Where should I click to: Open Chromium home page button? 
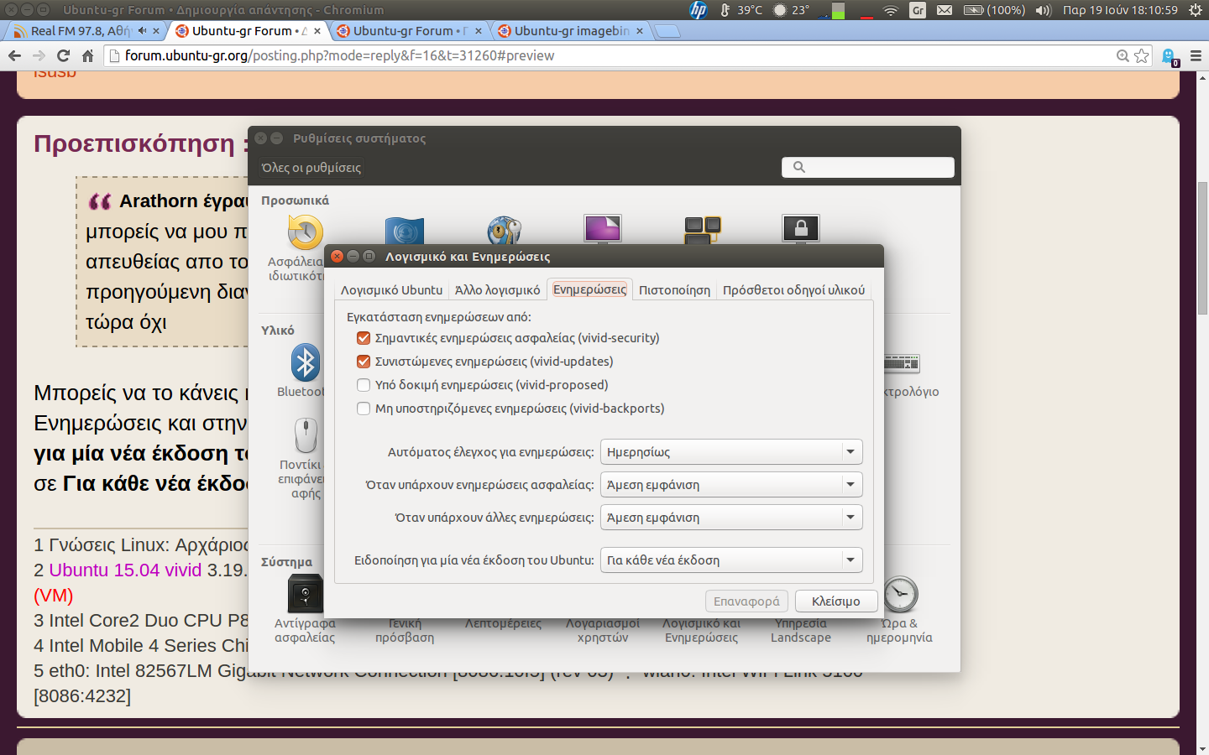87,55
